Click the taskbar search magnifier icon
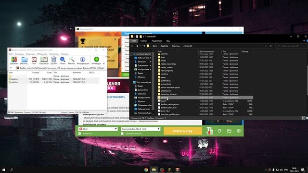Screen dimensions: 308x173 pos(12,170)
